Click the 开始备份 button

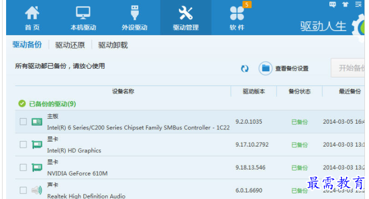348,68
